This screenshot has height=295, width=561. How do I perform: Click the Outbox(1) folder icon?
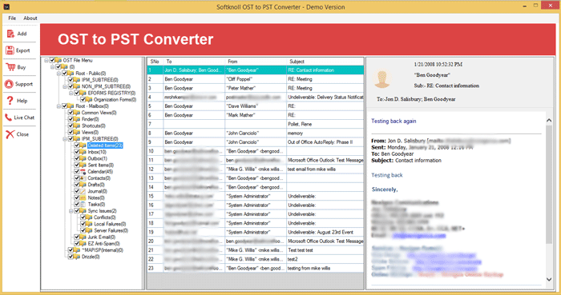tap(83, 158)
